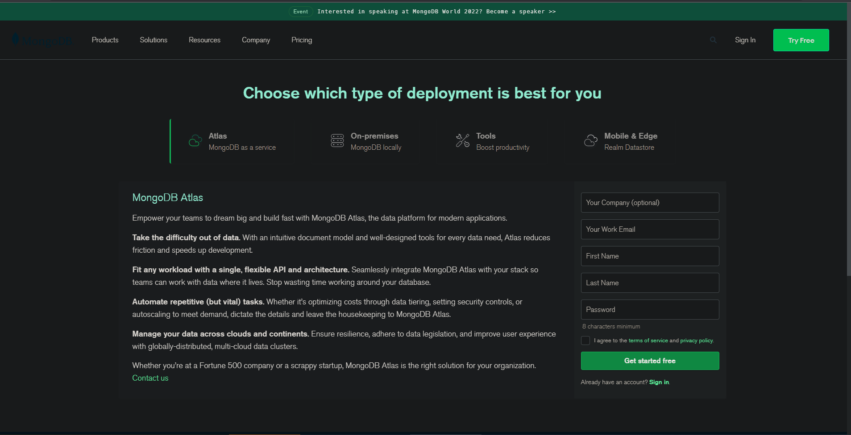Expand the Solutions menu
851x435 pixels.
click(x=154, y=40)
